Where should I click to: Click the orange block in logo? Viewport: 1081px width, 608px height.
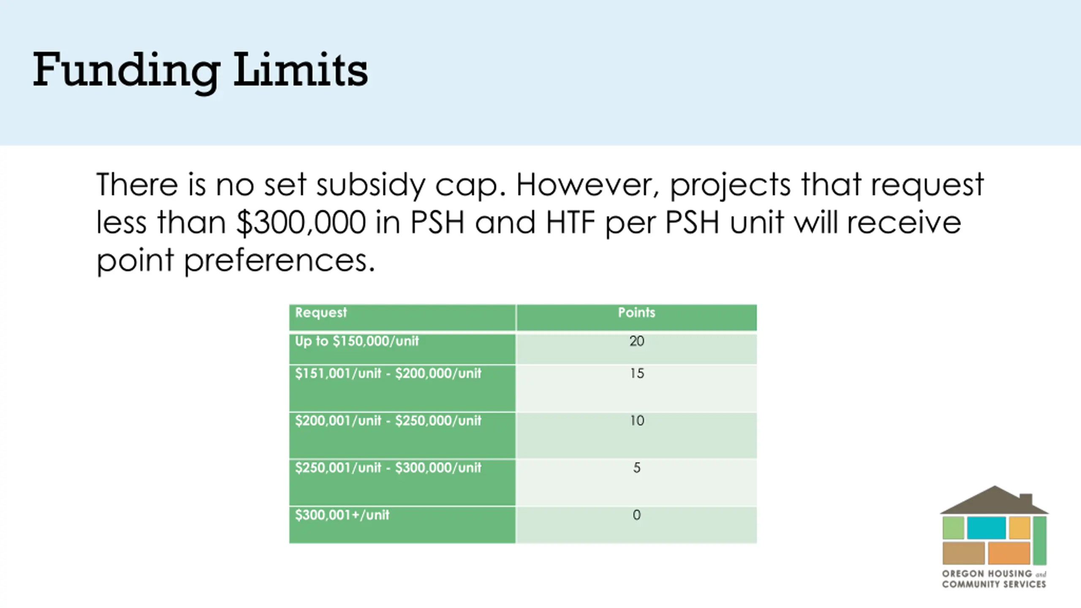click(1009, 553)
